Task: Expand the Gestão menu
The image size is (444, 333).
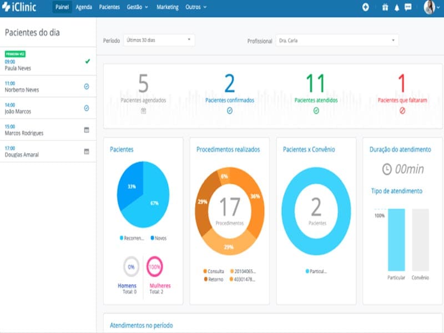Action: coord(137,7)
